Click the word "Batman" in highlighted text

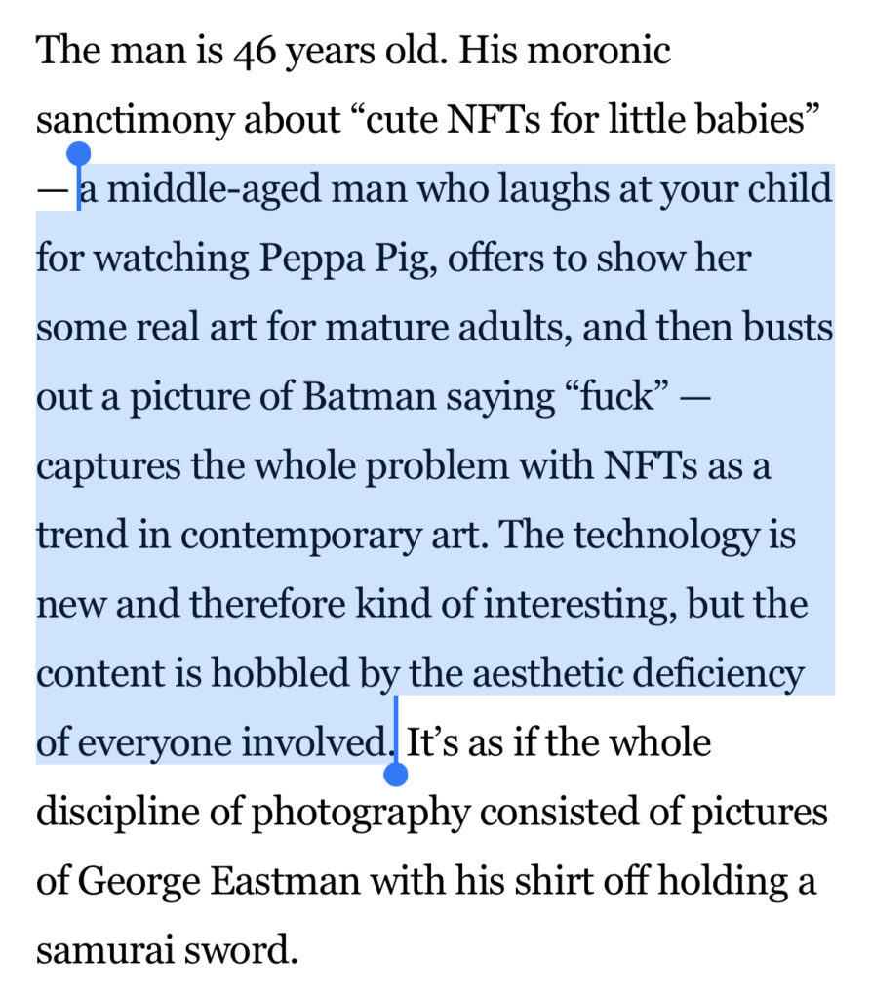pyautogui.click(x=369, y=396)
